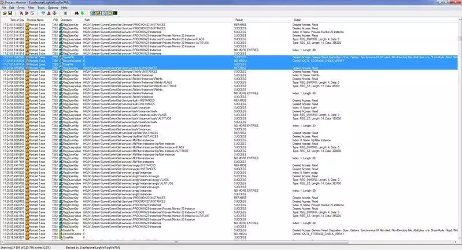The height and width of the screenshot is (250, 462).
Task: Select the Include Process From Window crosshair icon
Action: click(54, 13)
